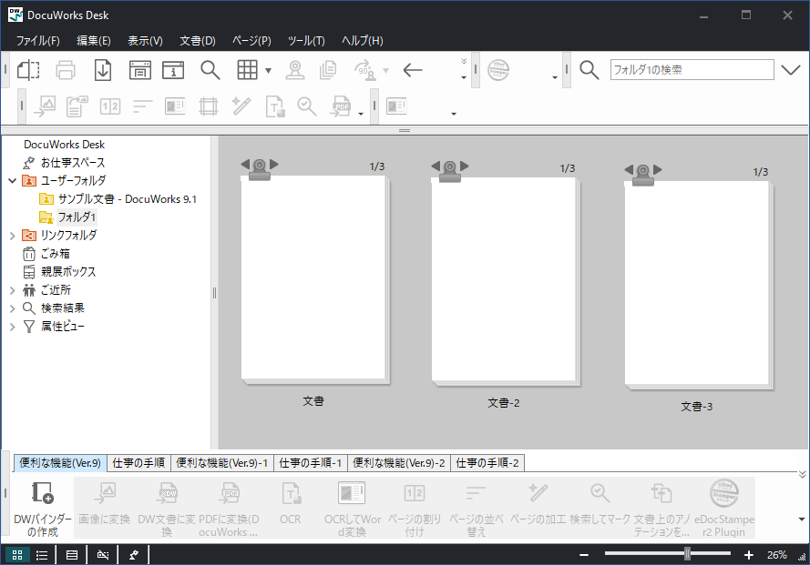Screen dimensions: 810x565
Task: Switch to the 仕事の手順 tab
Action: pyautogui.click(x=138, y=463)
